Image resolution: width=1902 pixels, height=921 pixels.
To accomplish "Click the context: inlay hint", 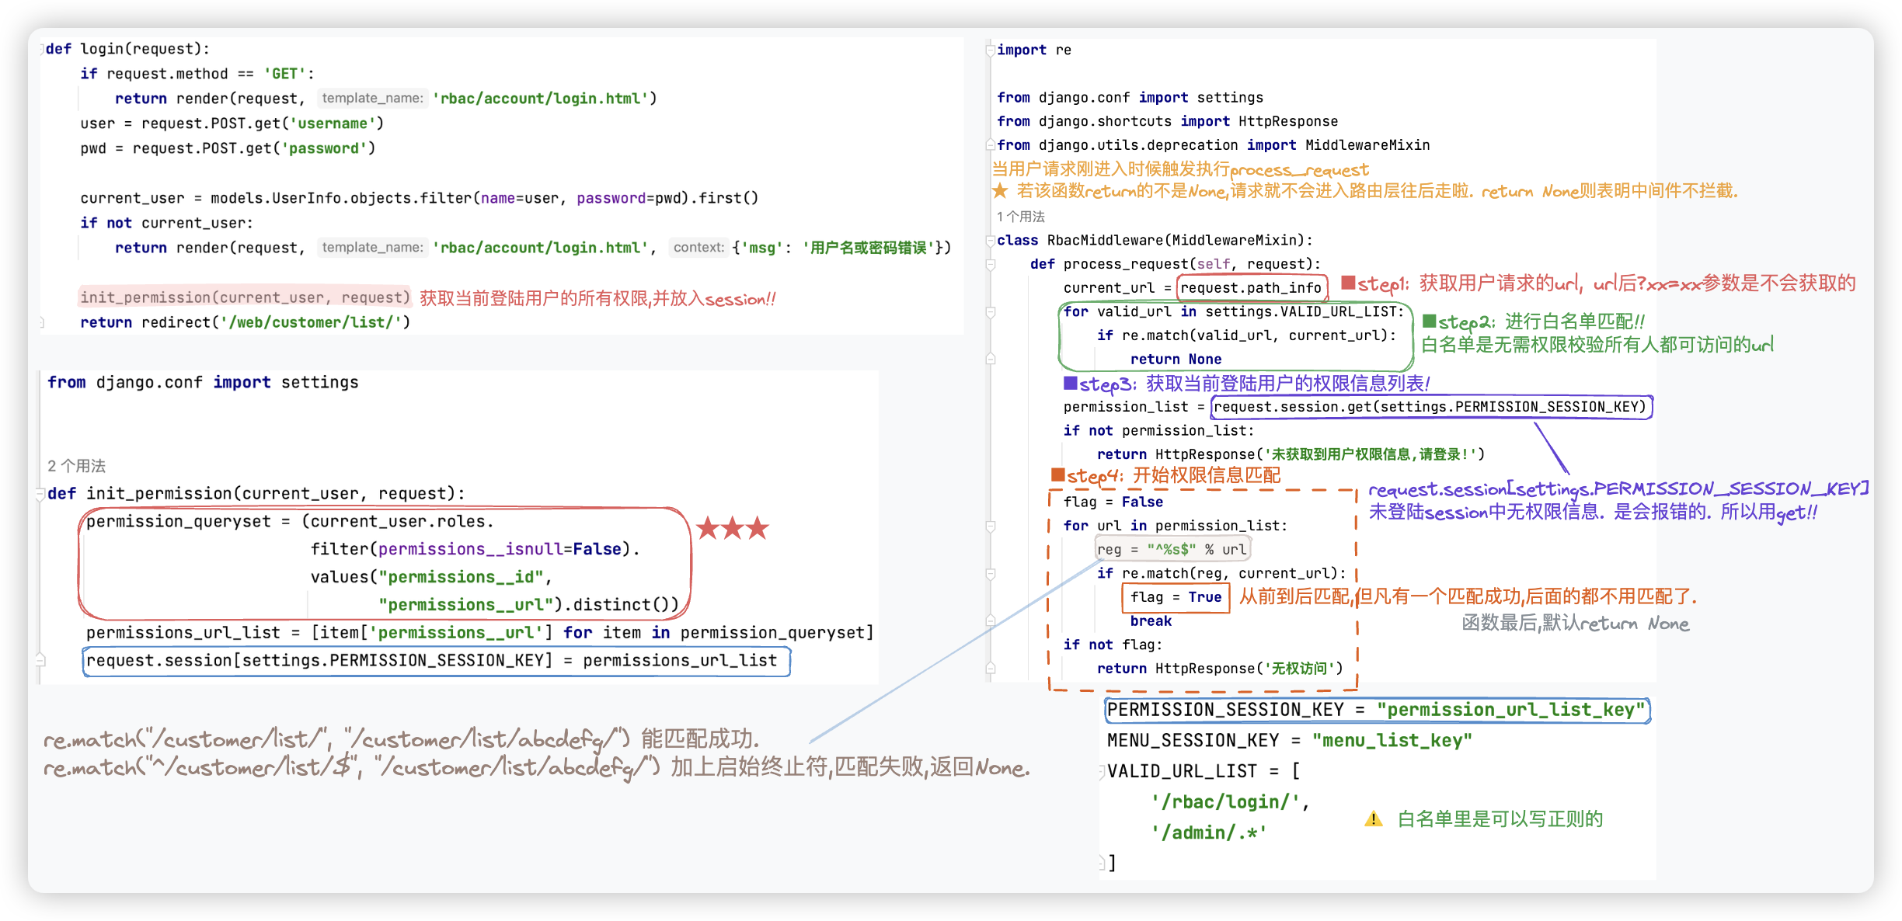I will coord(698,248).
